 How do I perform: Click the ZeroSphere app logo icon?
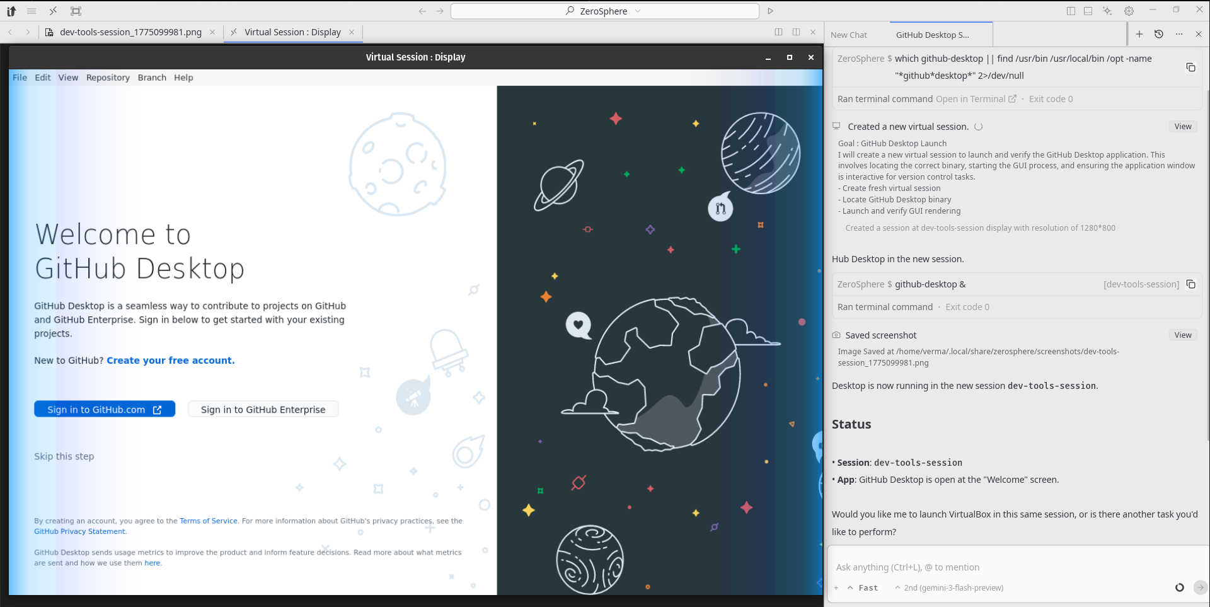(11, 11)
